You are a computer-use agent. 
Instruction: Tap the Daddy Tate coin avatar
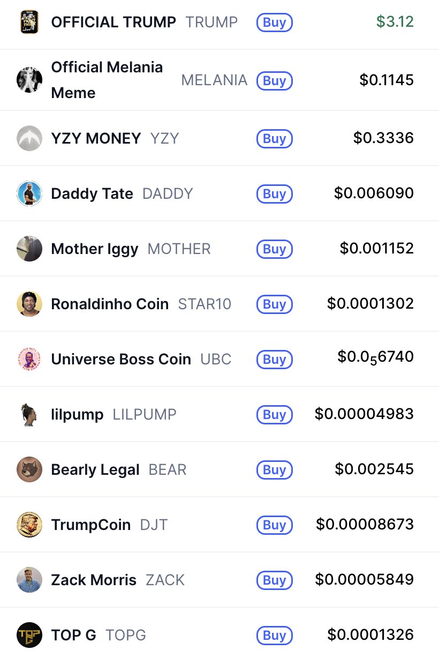tap(29, 193)
